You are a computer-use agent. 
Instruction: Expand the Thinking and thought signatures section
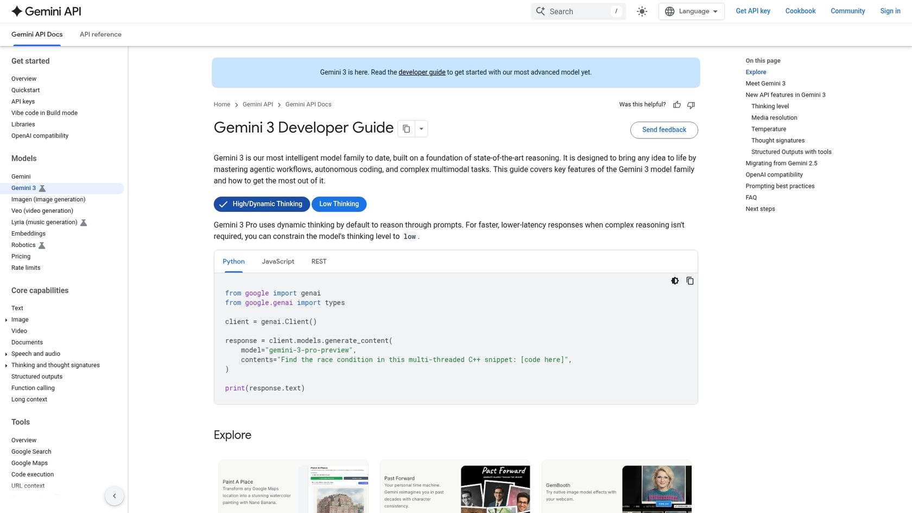pos(5,365)
